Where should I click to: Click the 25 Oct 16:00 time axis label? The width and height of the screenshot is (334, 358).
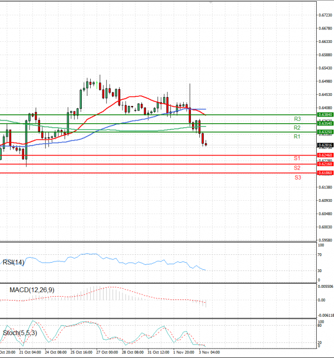(81, 352)
